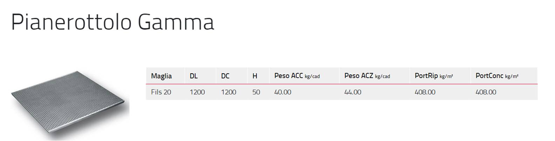Select the Maglia column header

point(161,76)
